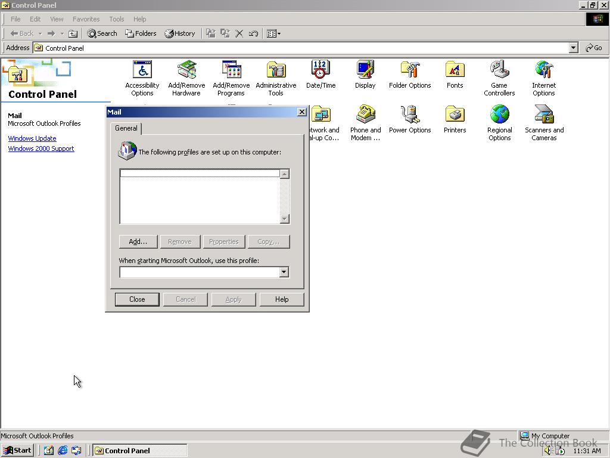Launch Outlook Express from Quick Launch

click(x=77, y=451)
